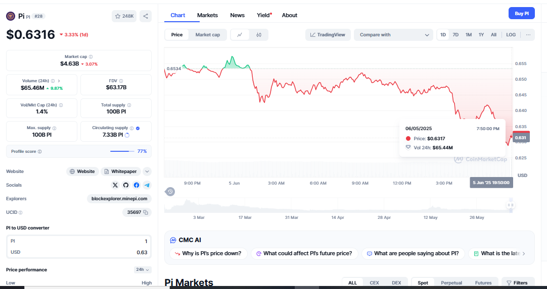Open the News tab
Viewport: 547px width, 289px height.
237,15
